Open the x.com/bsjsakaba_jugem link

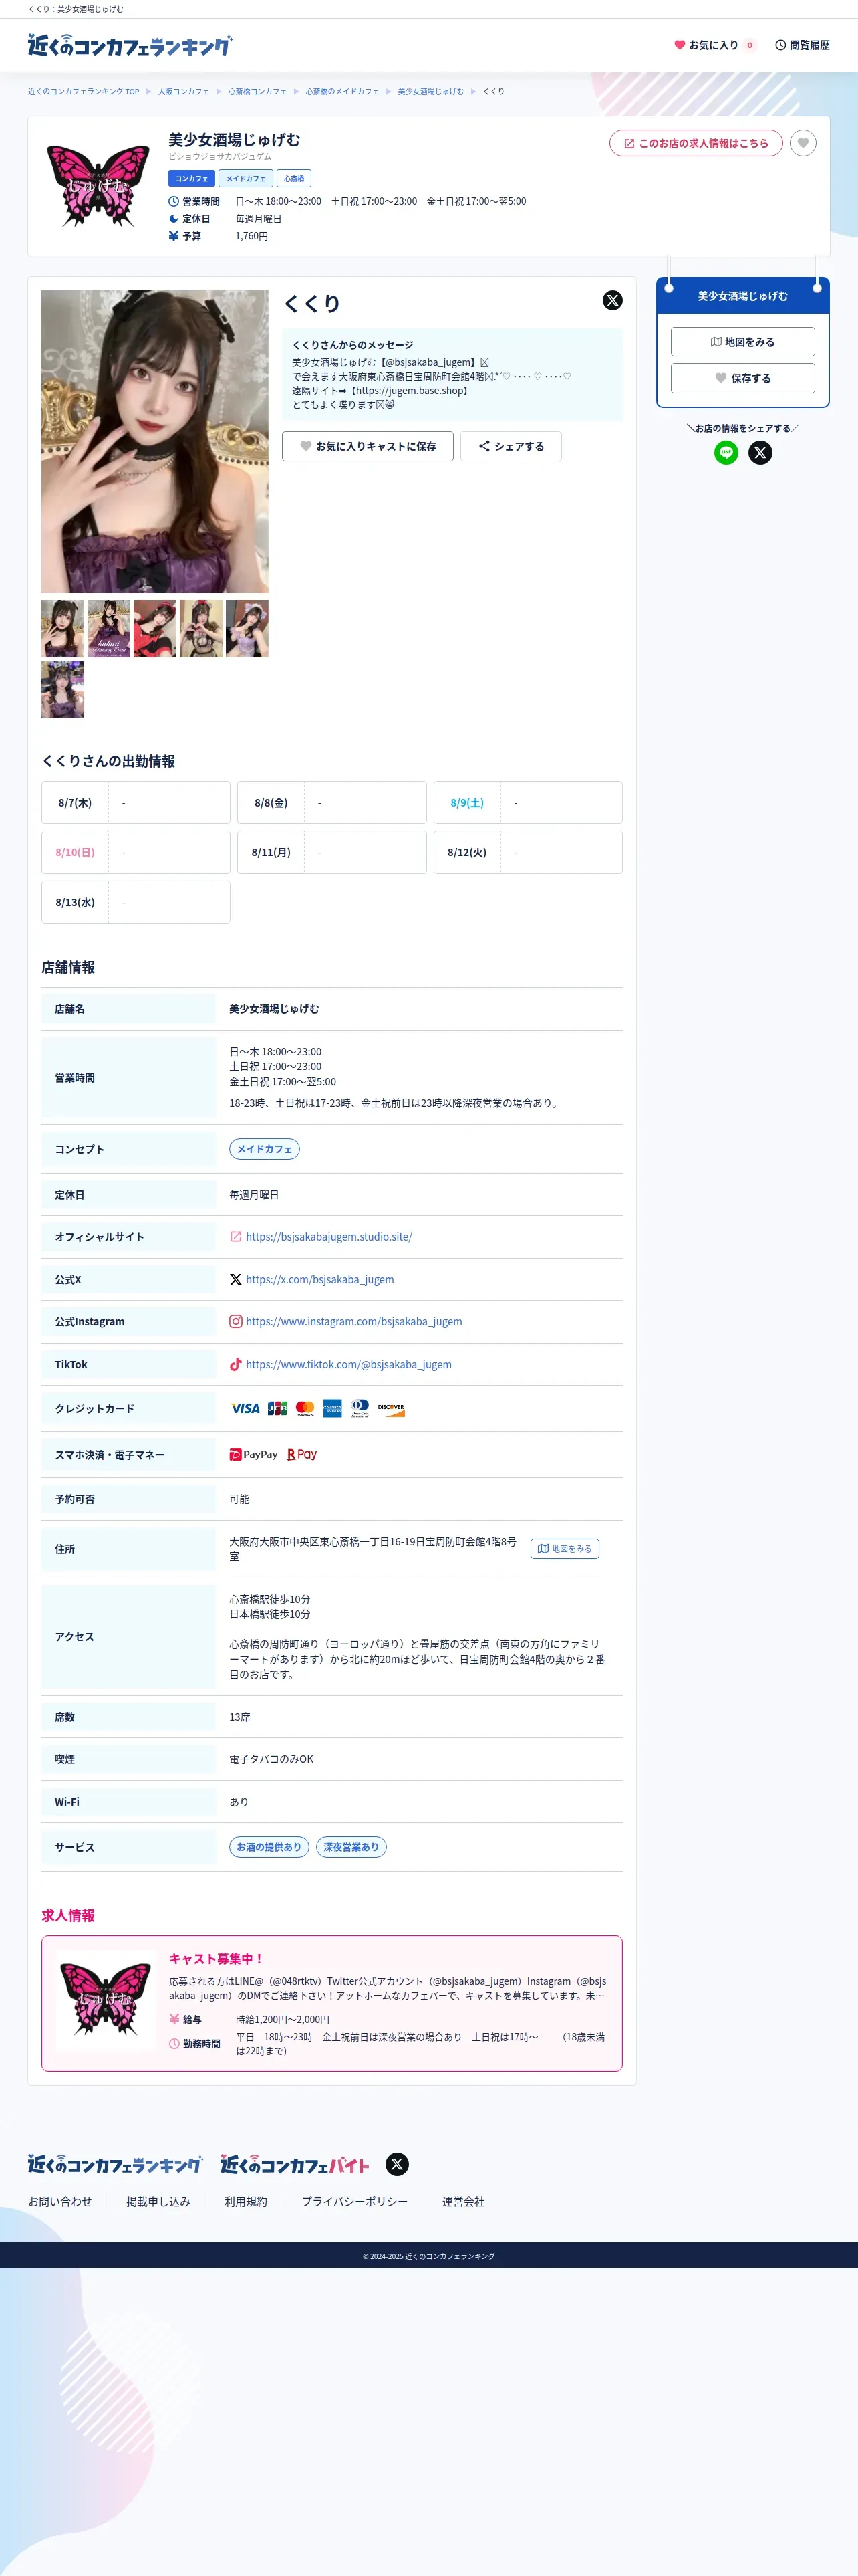coord(319,1280)
